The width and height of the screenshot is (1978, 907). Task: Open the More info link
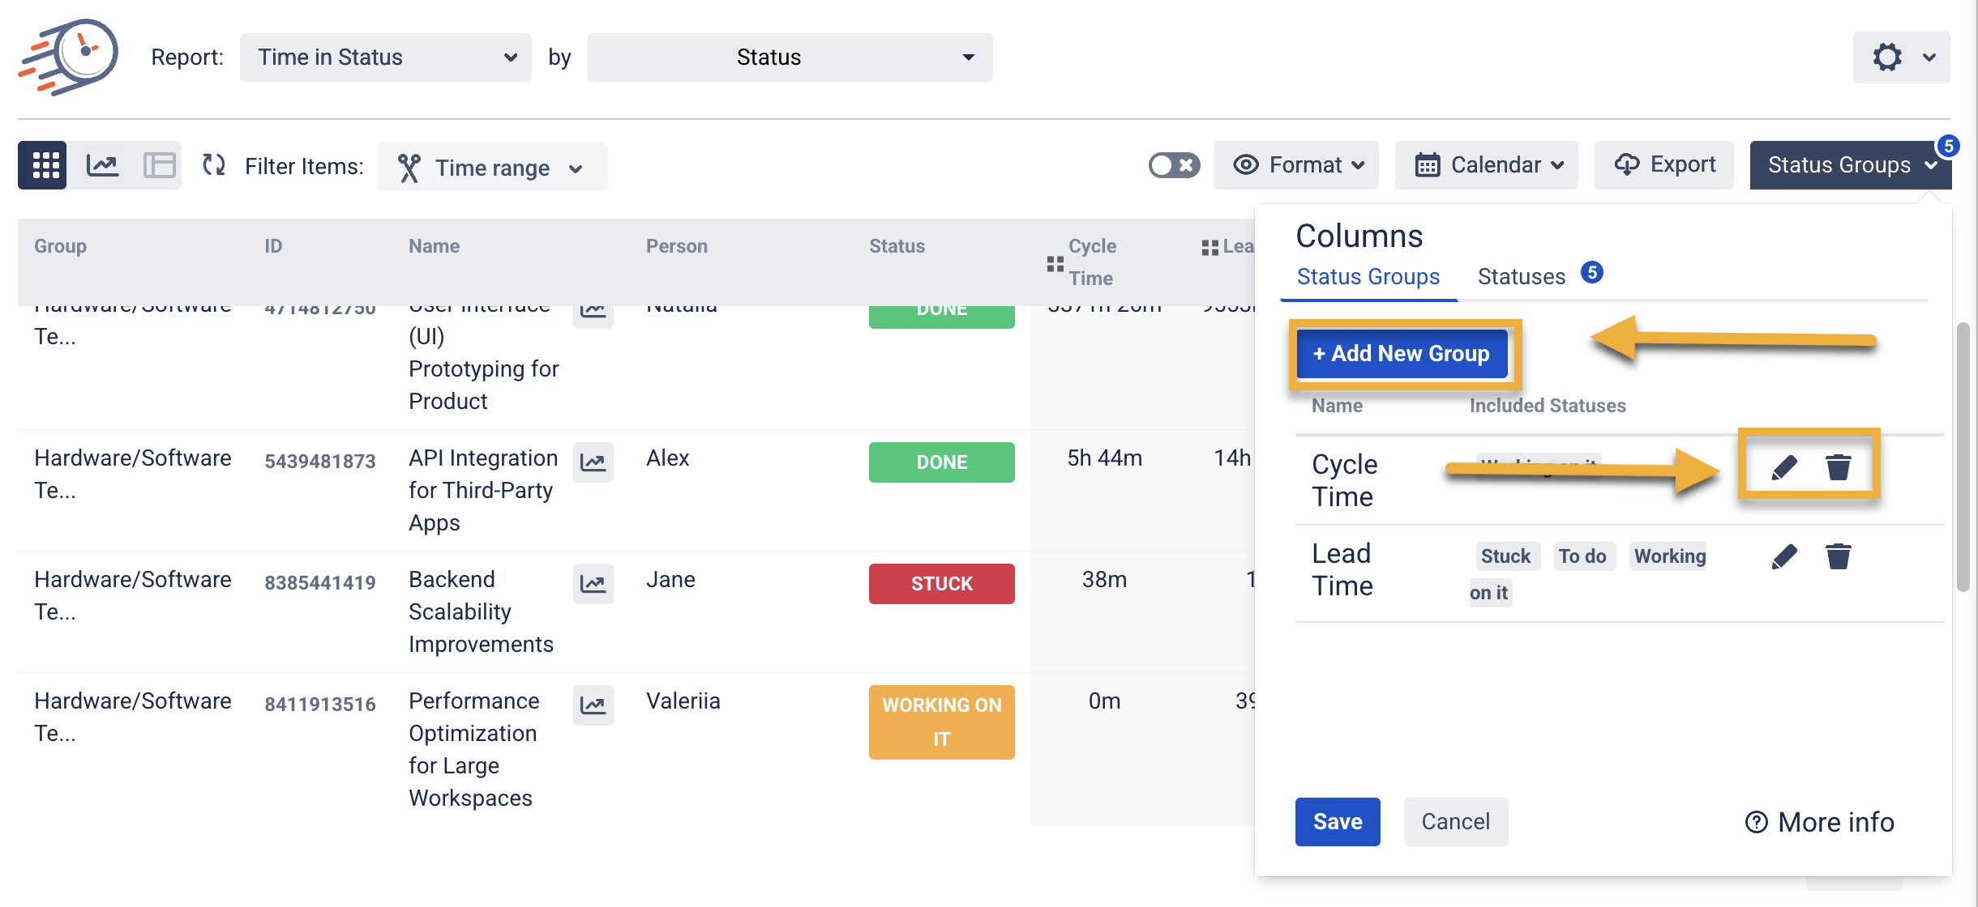click(1819, 823)
